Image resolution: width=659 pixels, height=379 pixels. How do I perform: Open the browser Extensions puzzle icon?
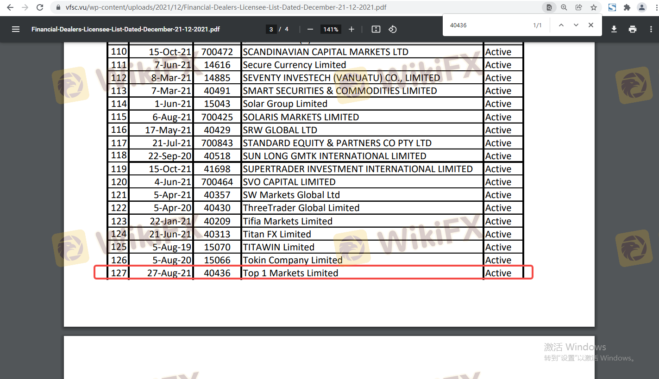pos(627,7)
